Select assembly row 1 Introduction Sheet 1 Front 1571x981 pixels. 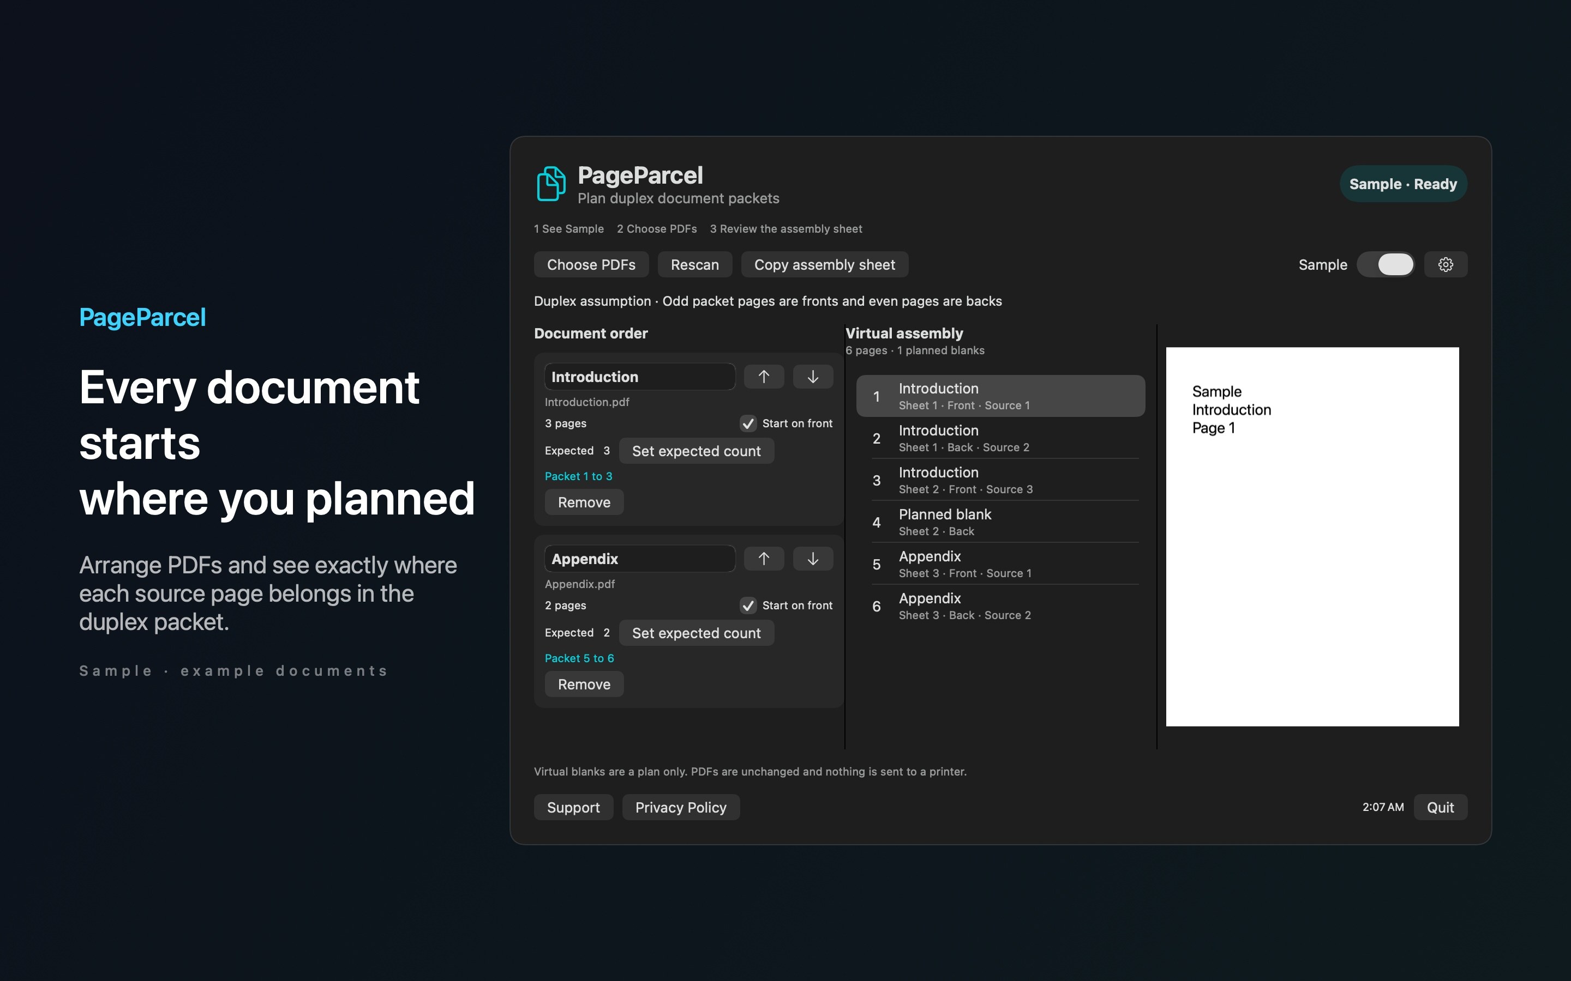(1000, 396)
